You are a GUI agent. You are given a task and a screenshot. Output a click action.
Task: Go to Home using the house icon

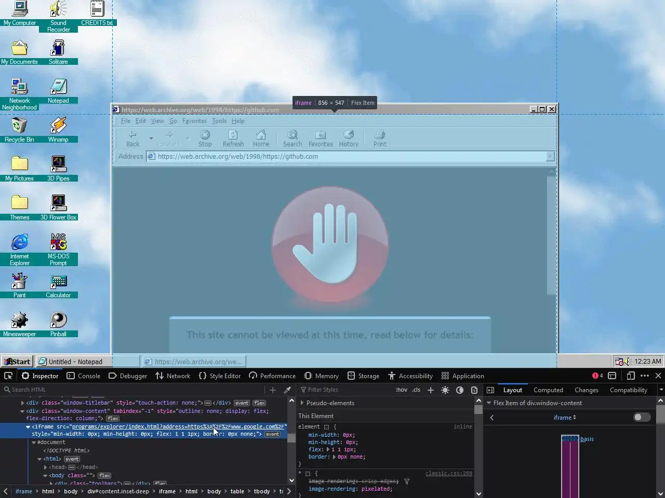(x=261, y=134)
